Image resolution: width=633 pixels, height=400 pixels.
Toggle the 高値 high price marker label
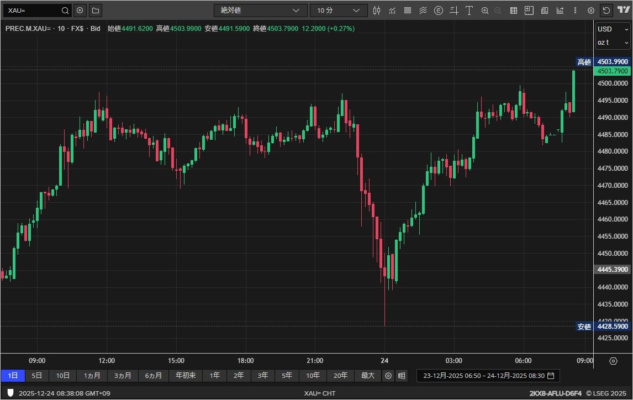pyautogui.click(x=584, y=62)
